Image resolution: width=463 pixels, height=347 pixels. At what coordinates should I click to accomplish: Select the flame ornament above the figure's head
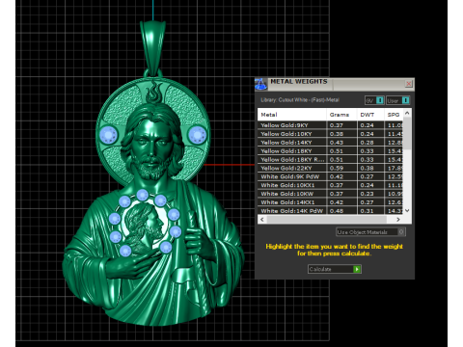pyautogui.click(x=154, y=93)
